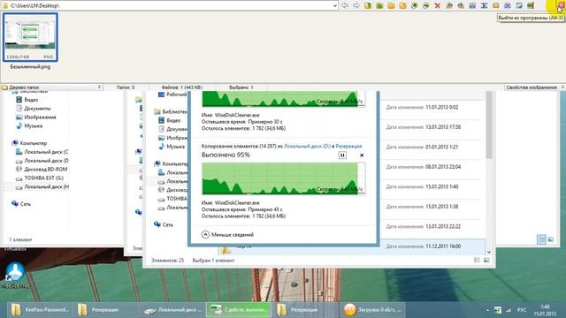Image resolution: width=566 pixels, height=318 pixels.
Task: Switch background Explorer to large thumbnails view icon
Action: 551,239
